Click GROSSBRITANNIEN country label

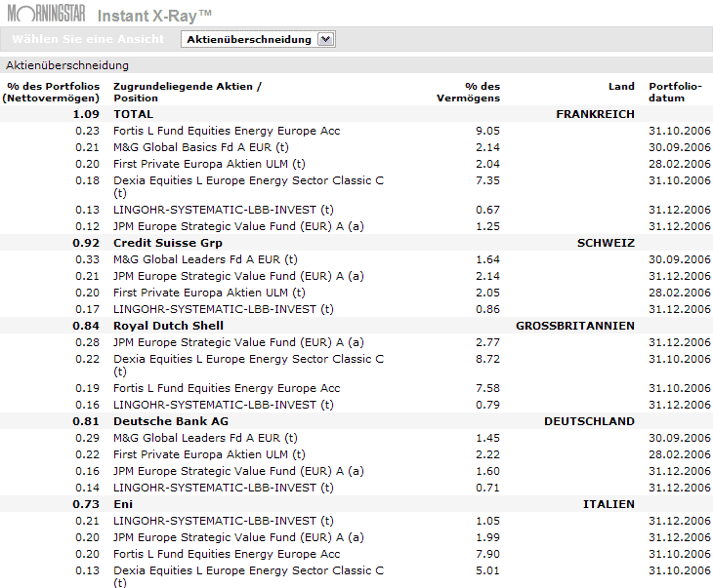pos(575,326)
